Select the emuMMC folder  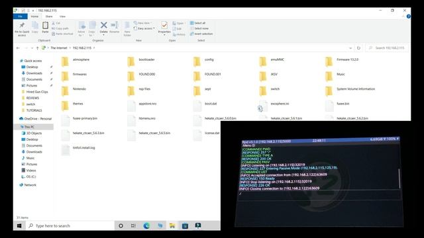[272, 61]
